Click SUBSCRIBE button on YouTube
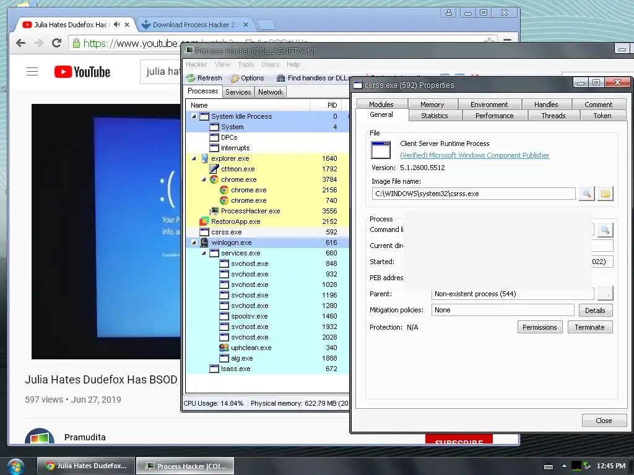 click(x=459, y=440)
